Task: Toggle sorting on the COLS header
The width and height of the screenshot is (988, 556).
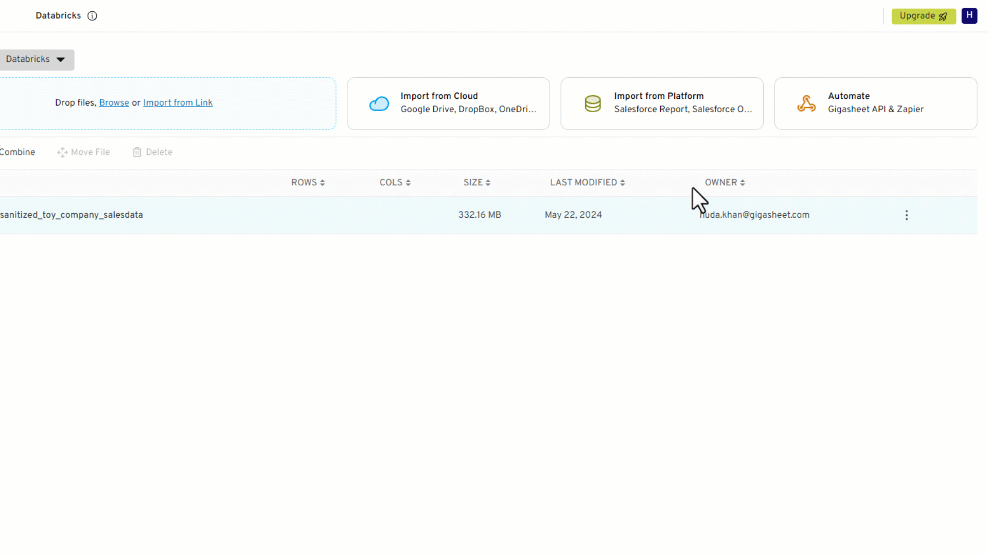Action: 394,182
